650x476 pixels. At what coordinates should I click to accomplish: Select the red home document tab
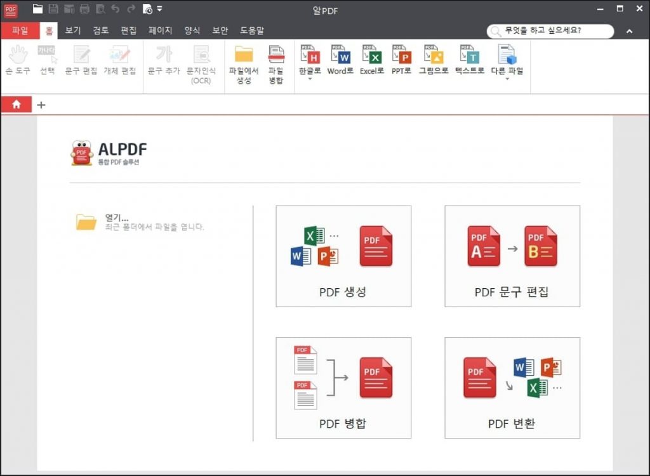16,105
